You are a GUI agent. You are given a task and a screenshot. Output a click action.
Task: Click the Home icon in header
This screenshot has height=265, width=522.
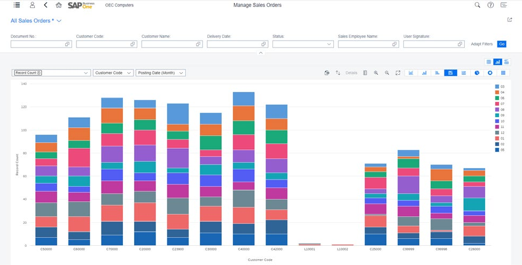click(x=59, y=5)
